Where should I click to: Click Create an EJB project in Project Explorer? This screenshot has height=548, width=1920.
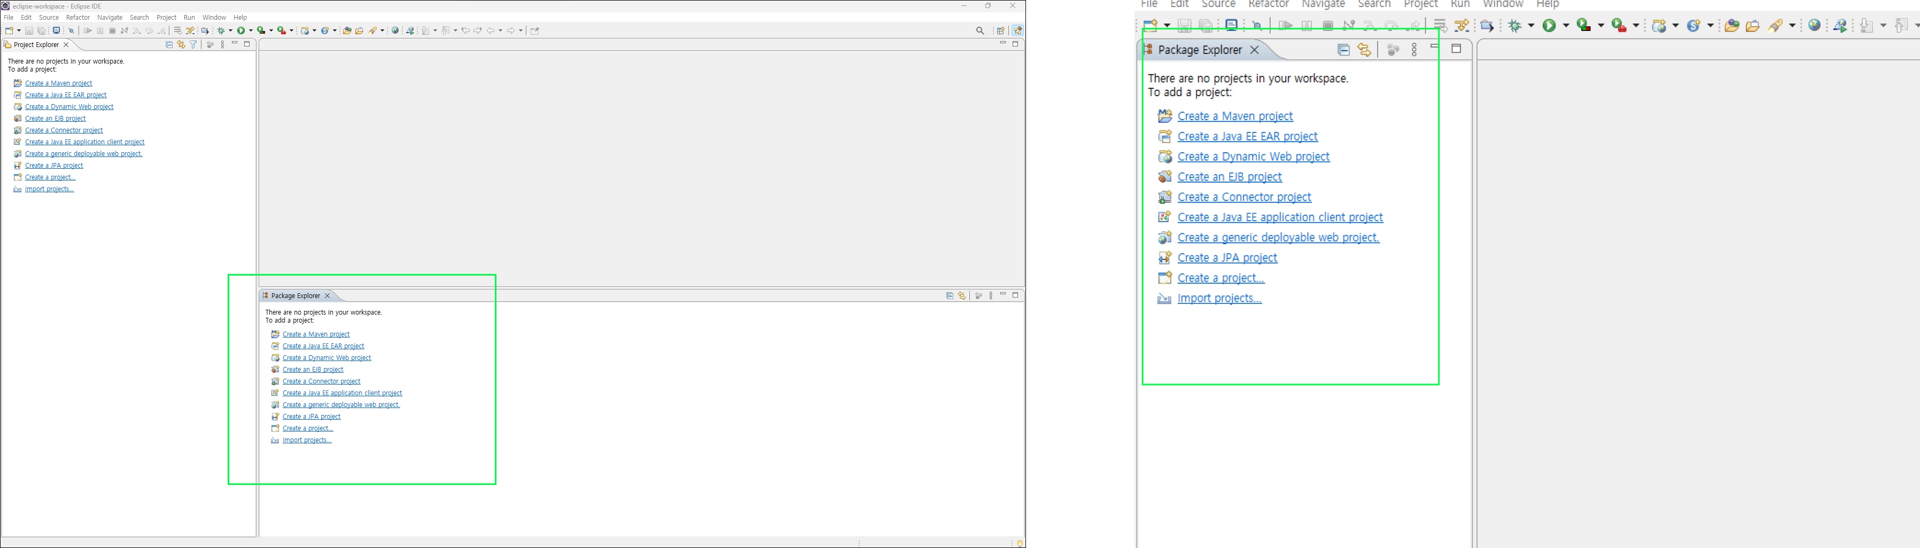[55, 119]
